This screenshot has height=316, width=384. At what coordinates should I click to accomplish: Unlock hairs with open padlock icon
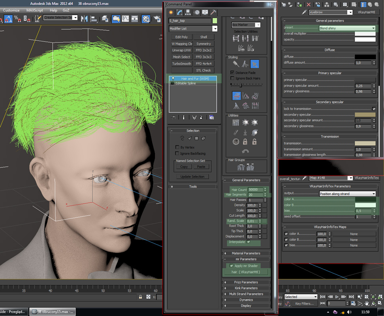click(254, 141)
